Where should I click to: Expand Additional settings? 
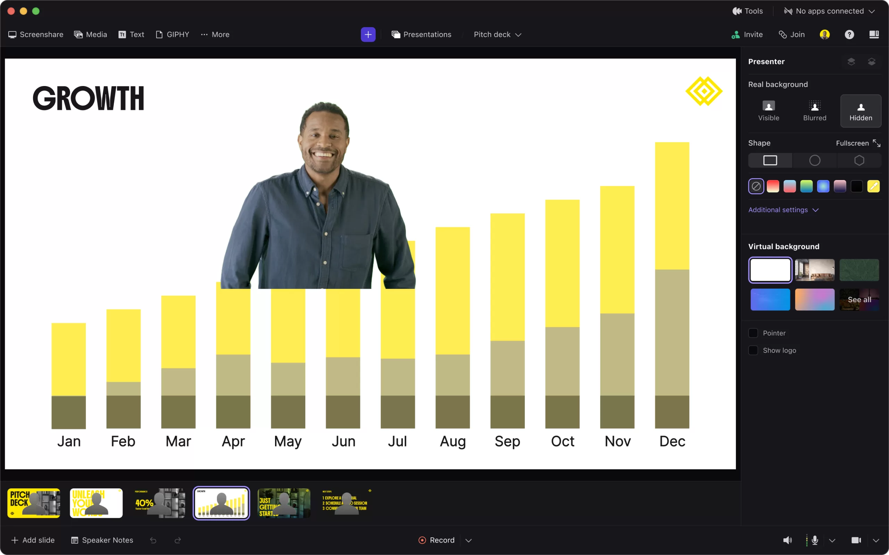783,210
